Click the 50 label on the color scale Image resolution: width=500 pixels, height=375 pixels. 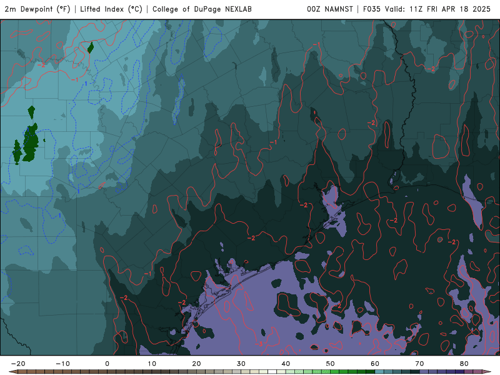[x=331, y=364]
